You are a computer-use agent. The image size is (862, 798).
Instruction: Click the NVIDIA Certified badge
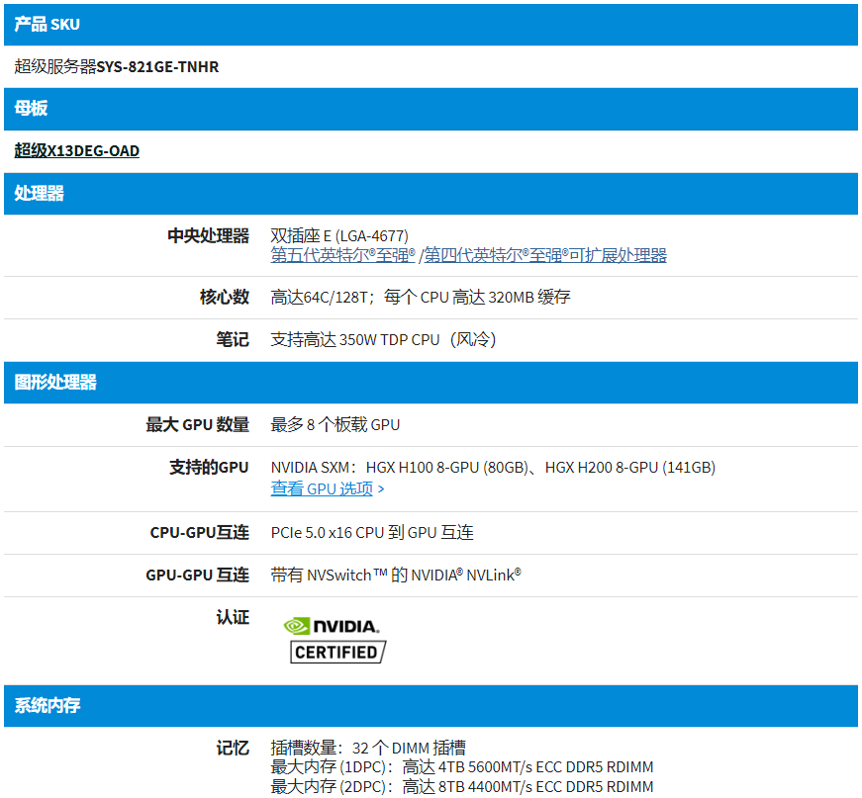(x=335, y=641)
